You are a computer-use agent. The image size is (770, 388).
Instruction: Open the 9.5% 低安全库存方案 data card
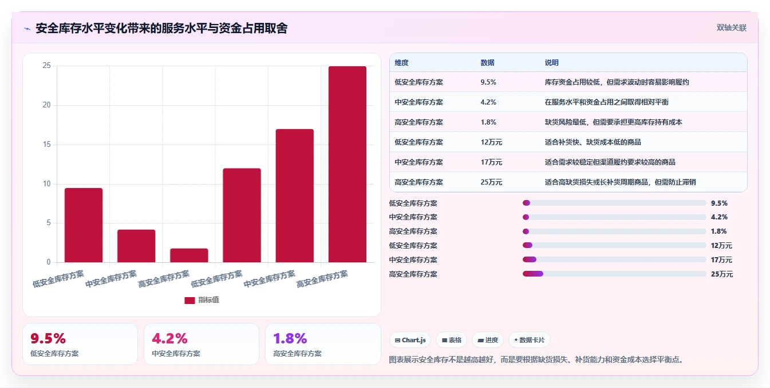click(80, 344)
